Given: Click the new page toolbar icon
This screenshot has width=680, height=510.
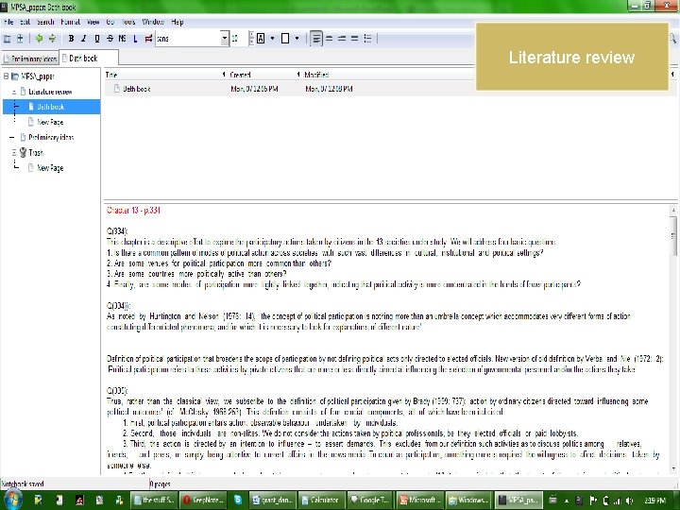Looking at the screenshot, I should tap(20, 39).
